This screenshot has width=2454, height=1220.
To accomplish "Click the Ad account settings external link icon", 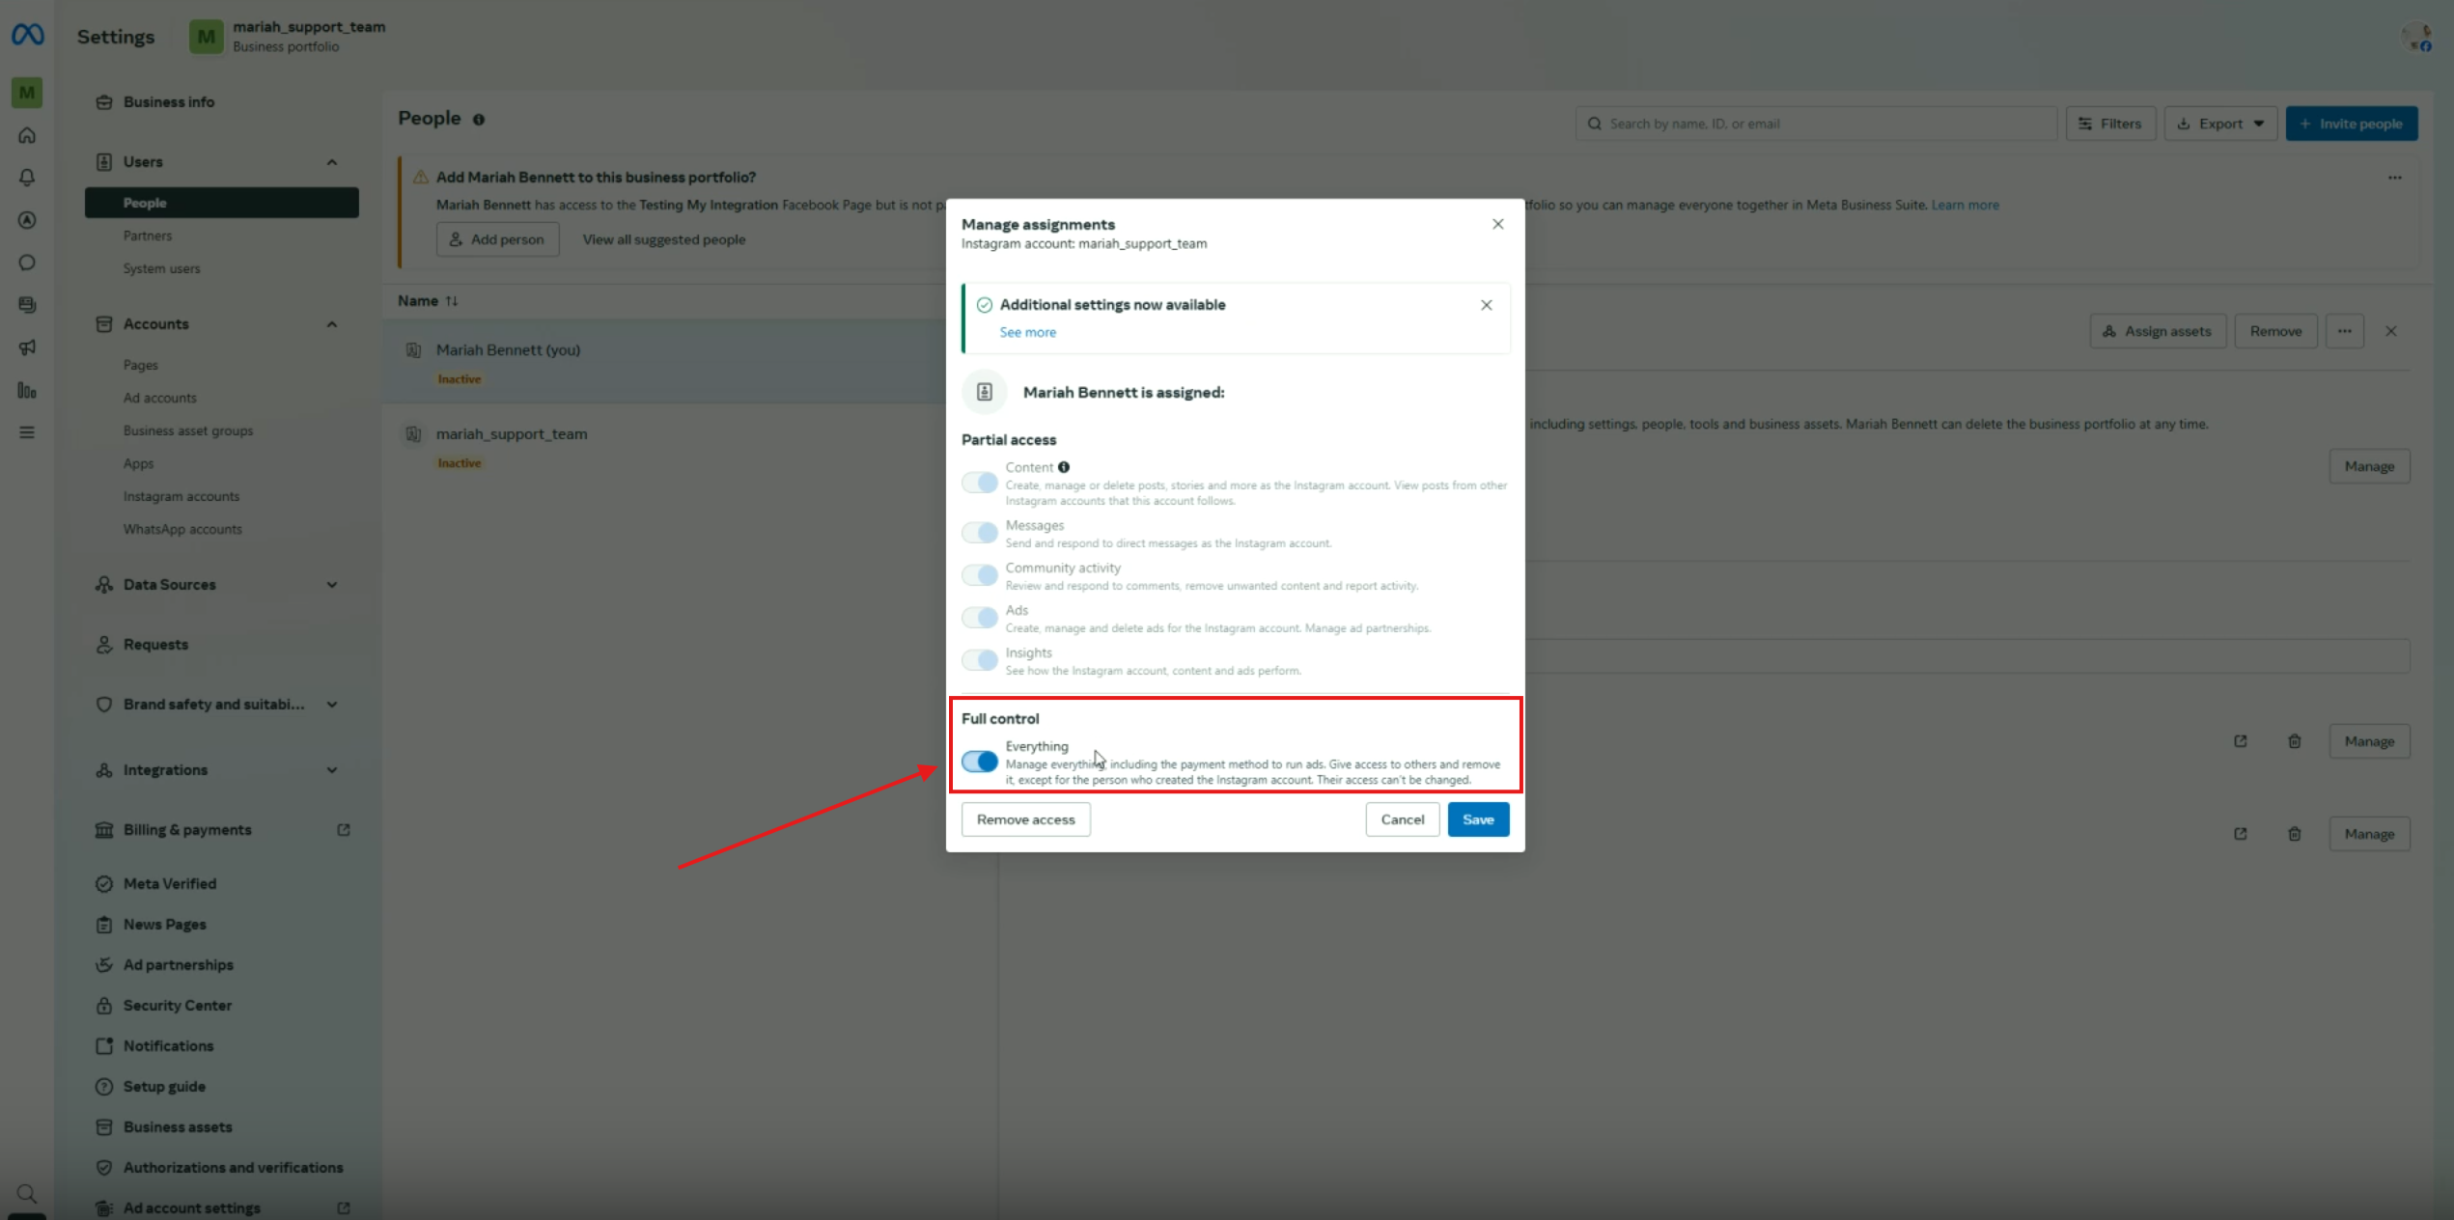I will tap(343, 1208).
